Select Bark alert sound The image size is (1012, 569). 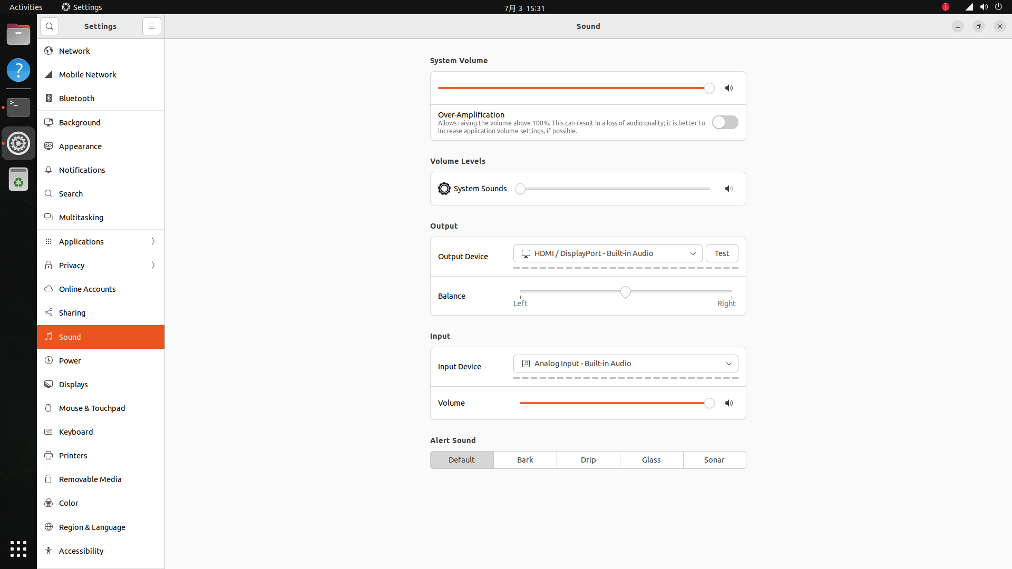(525, 460)
